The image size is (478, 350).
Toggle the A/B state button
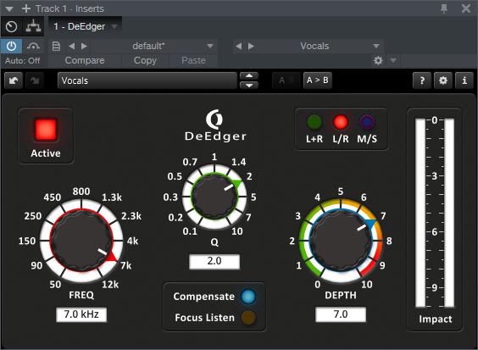pos(286,81)
